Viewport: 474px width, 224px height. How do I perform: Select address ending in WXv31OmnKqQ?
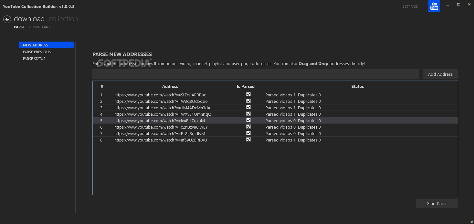(163, 114)
